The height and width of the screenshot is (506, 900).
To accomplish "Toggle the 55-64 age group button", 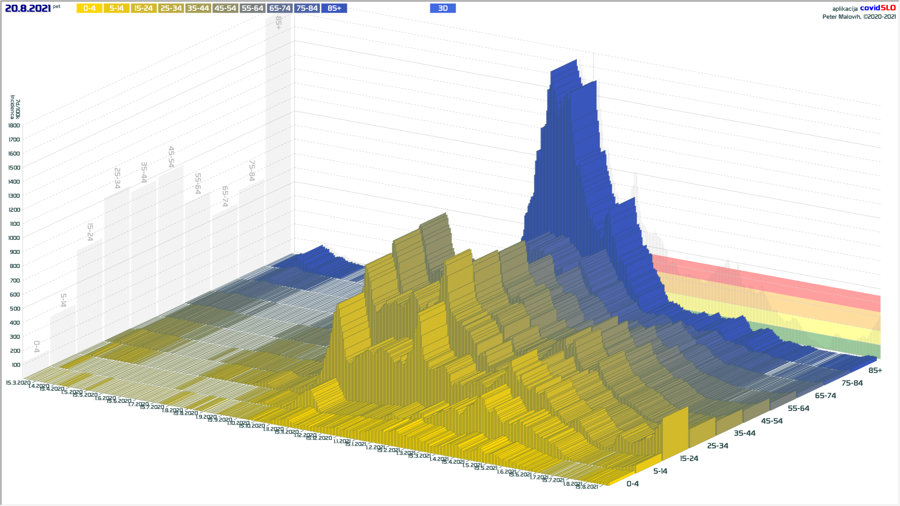I will point(252,8).
